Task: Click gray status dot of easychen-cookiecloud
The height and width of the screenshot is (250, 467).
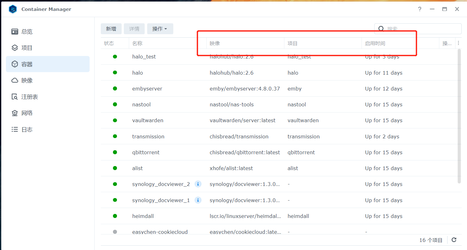Action: 115,232
